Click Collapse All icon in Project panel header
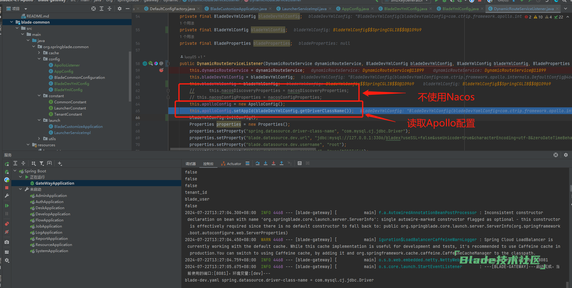The width and height of the screenshot is (572, 288). click(x=109, y=9)
